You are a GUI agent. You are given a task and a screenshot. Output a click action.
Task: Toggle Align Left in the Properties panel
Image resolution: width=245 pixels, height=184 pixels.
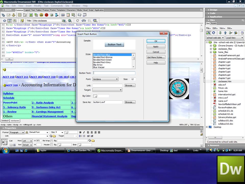click(x=88, y=132)
